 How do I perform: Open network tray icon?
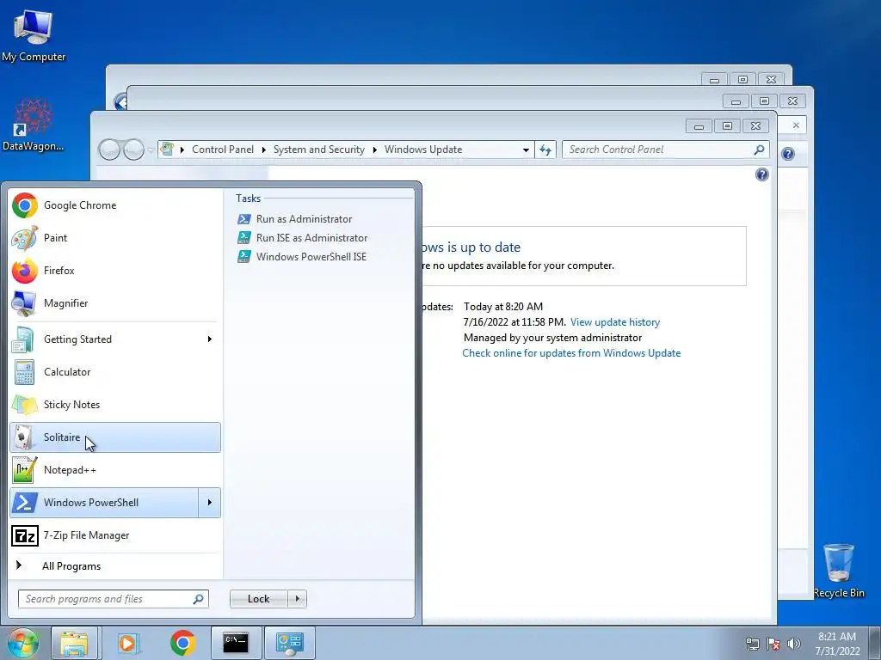tap(752, 644)
